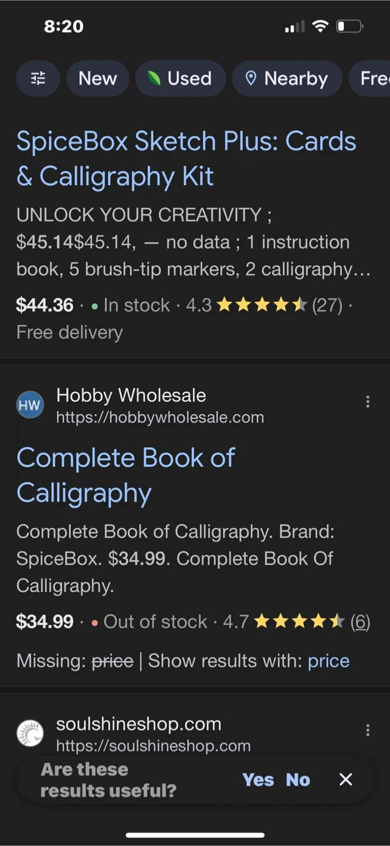Open the search filters settings icon

[x=38, y=79]
